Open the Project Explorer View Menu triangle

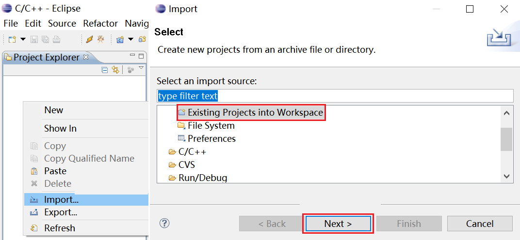(141, 68)
